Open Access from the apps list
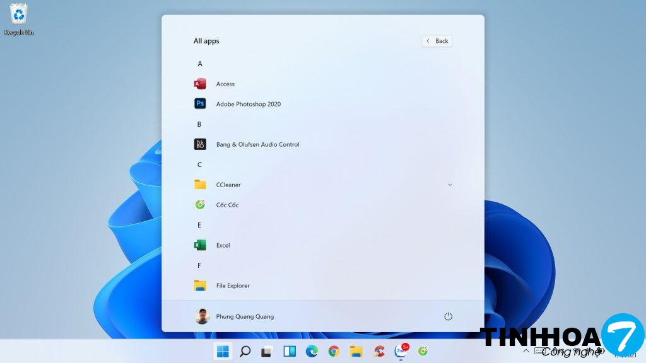 [225, 84]
